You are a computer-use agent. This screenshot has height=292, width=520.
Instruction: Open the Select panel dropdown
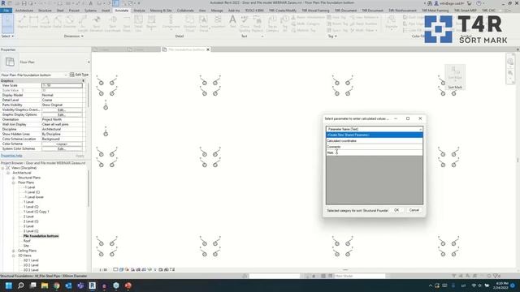(x=7, y=36)
